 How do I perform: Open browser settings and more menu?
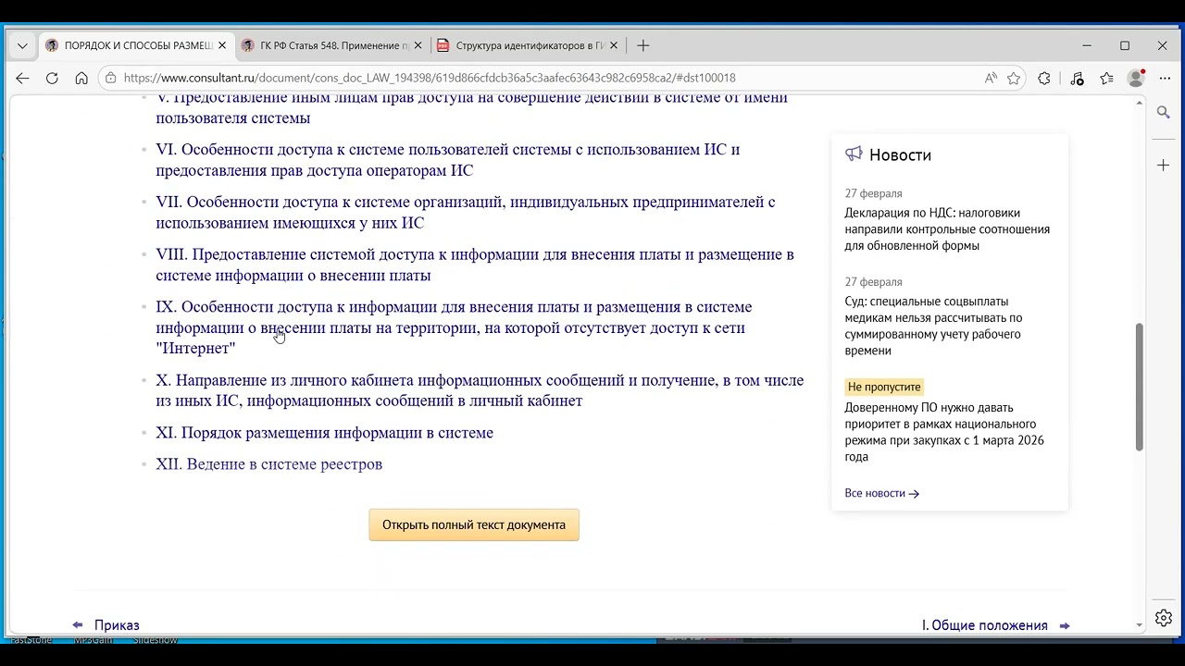1164,79
